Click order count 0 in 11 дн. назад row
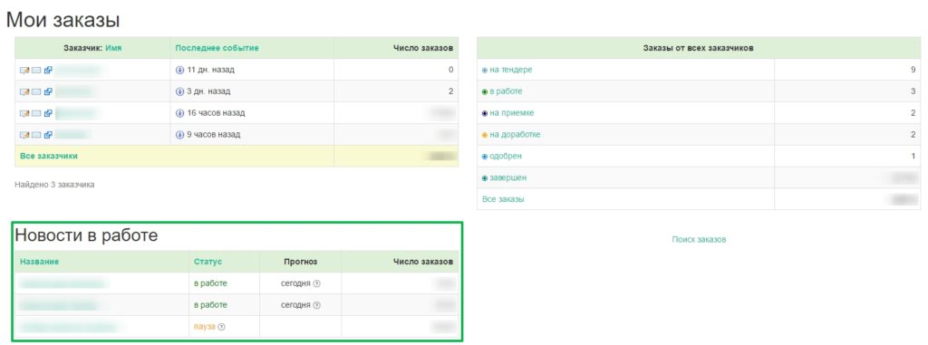The height and width of the screenshot is (345, 928). tap(451, 70)
